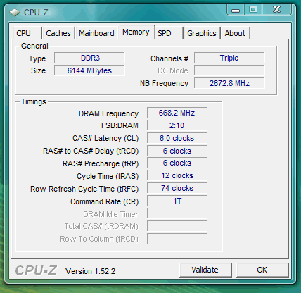Open the SPD tab
The width and height of the screenshot is (301, 293).
(x=169, y=33)
